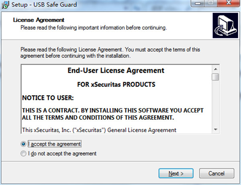Click the license text scrollbar thumb

[216, 76]
